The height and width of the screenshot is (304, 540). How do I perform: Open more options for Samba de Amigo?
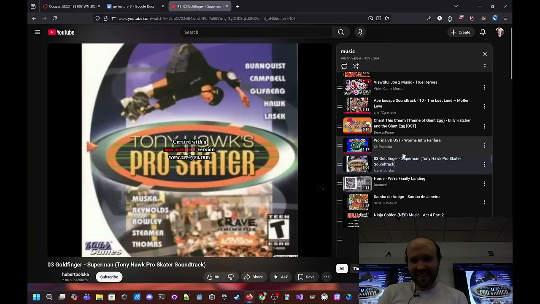coord(484,202)
